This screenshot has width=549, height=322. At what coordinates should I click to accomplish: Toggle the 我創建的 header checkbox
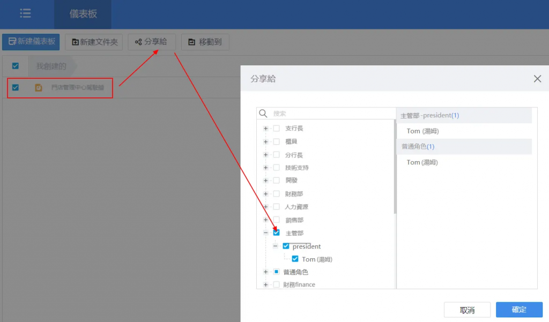pos(16,66)
